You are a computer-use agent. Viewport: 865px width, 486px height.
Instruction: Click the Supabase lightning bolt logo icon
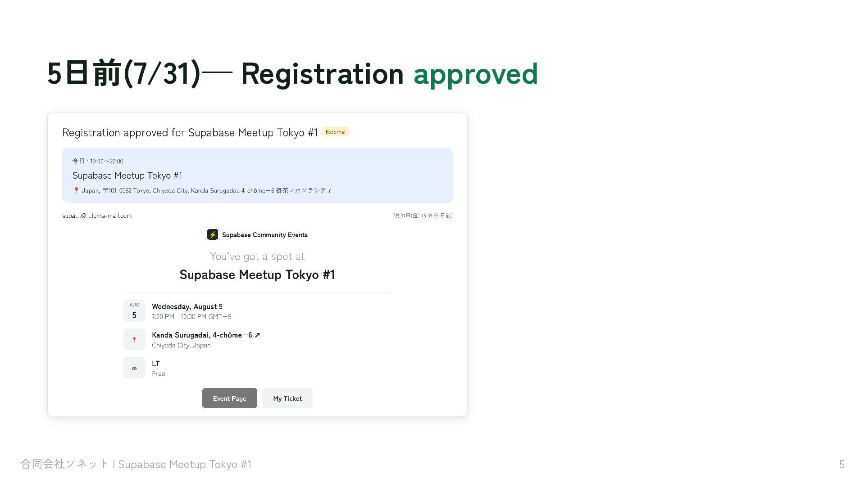[212, 234]
